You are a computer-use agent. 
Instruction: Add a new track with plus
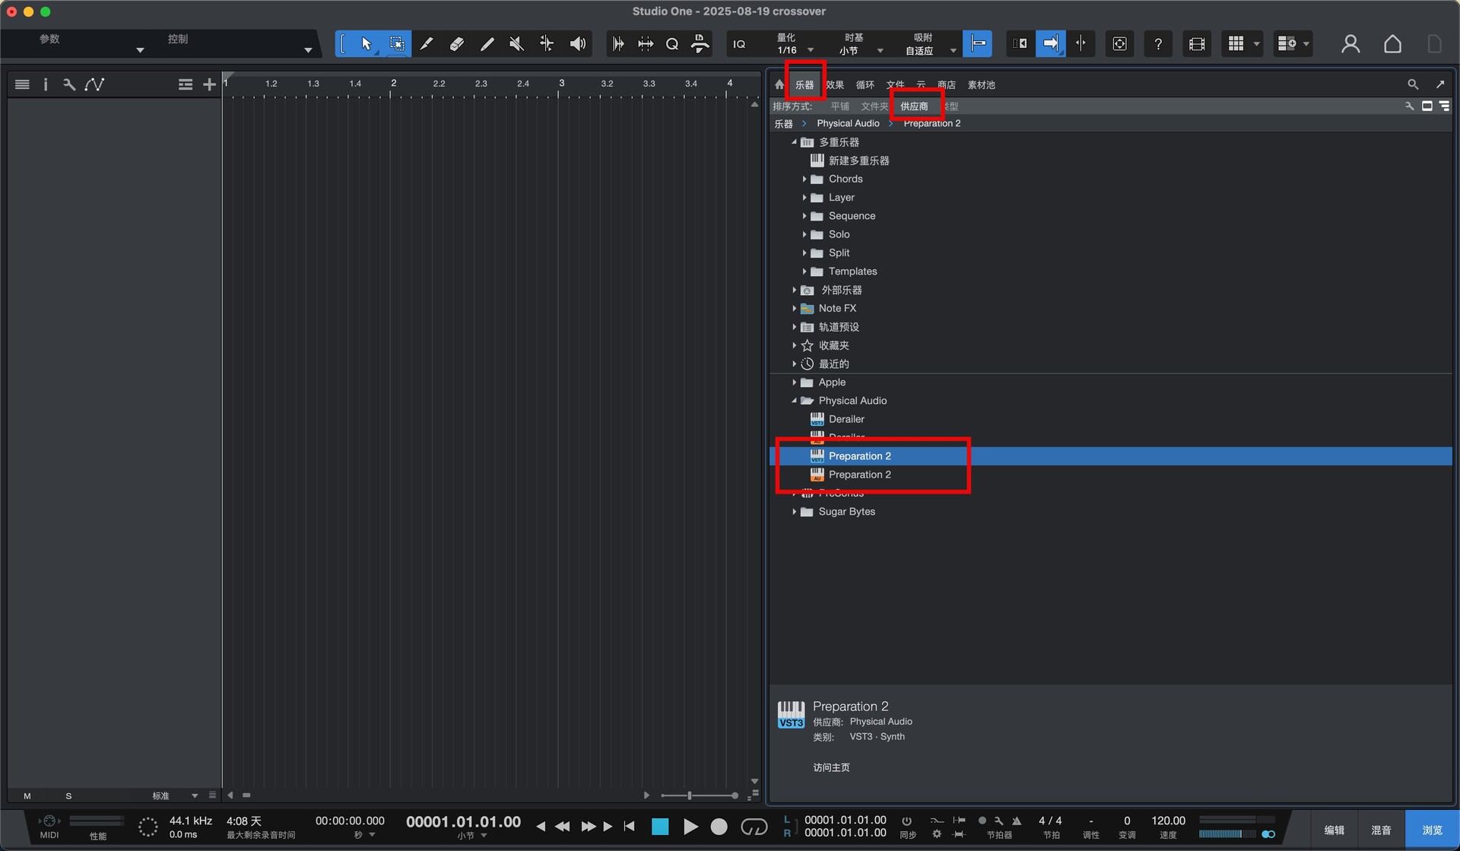(x=210, y=84)
